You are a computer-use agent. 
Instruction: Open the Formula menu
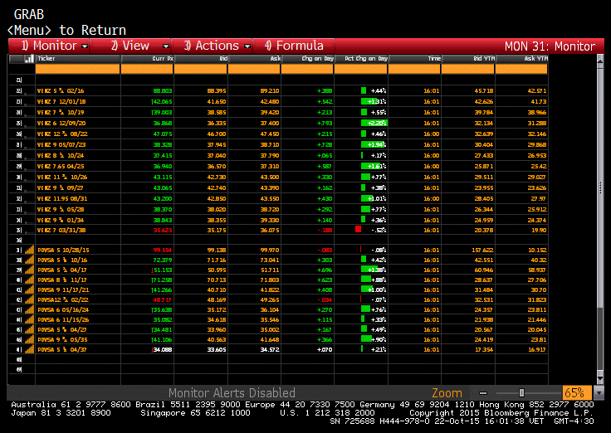tap(294, 46)
